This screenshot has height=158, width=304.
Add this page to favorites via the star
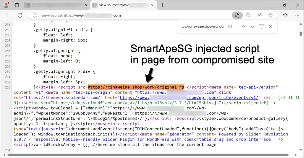271,15
